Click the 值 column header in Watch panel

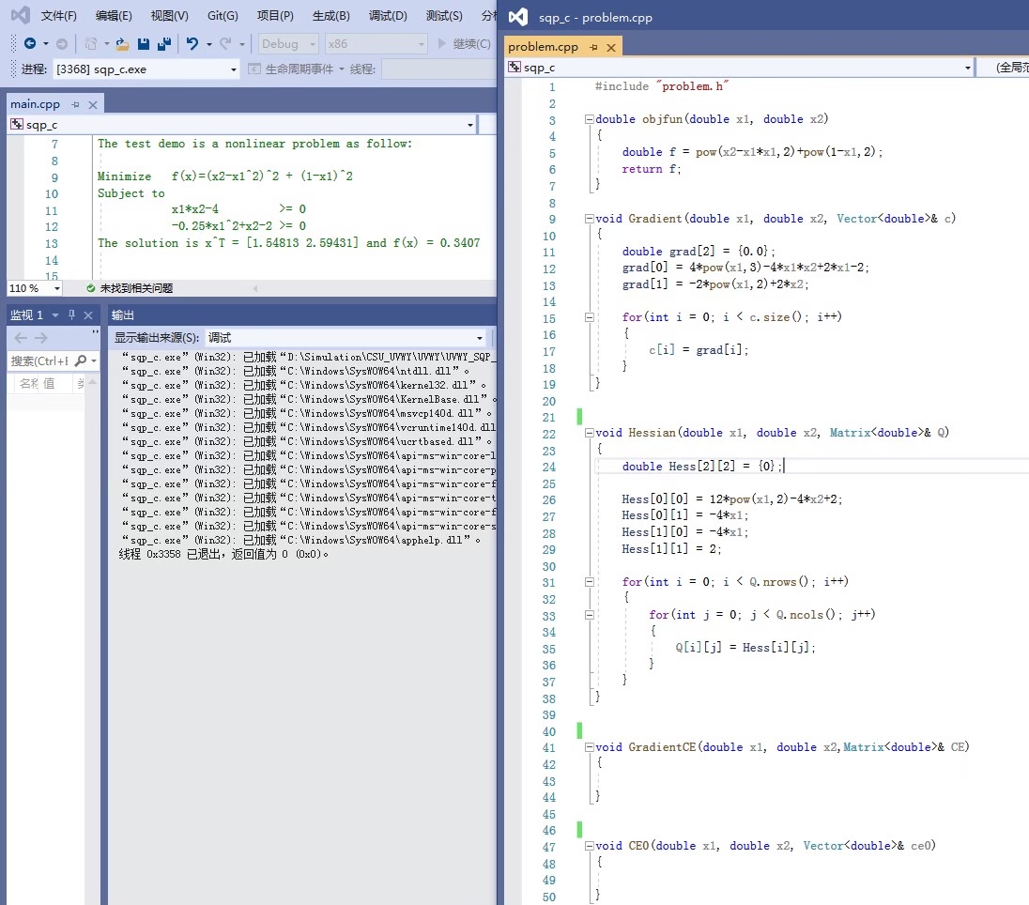click(49, 383)
